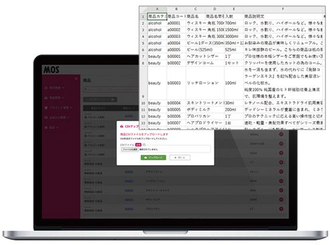The image size is (330, 245).
Task: Select row 9 header in the spreadsheet
Action: click(x=143, y=83)
